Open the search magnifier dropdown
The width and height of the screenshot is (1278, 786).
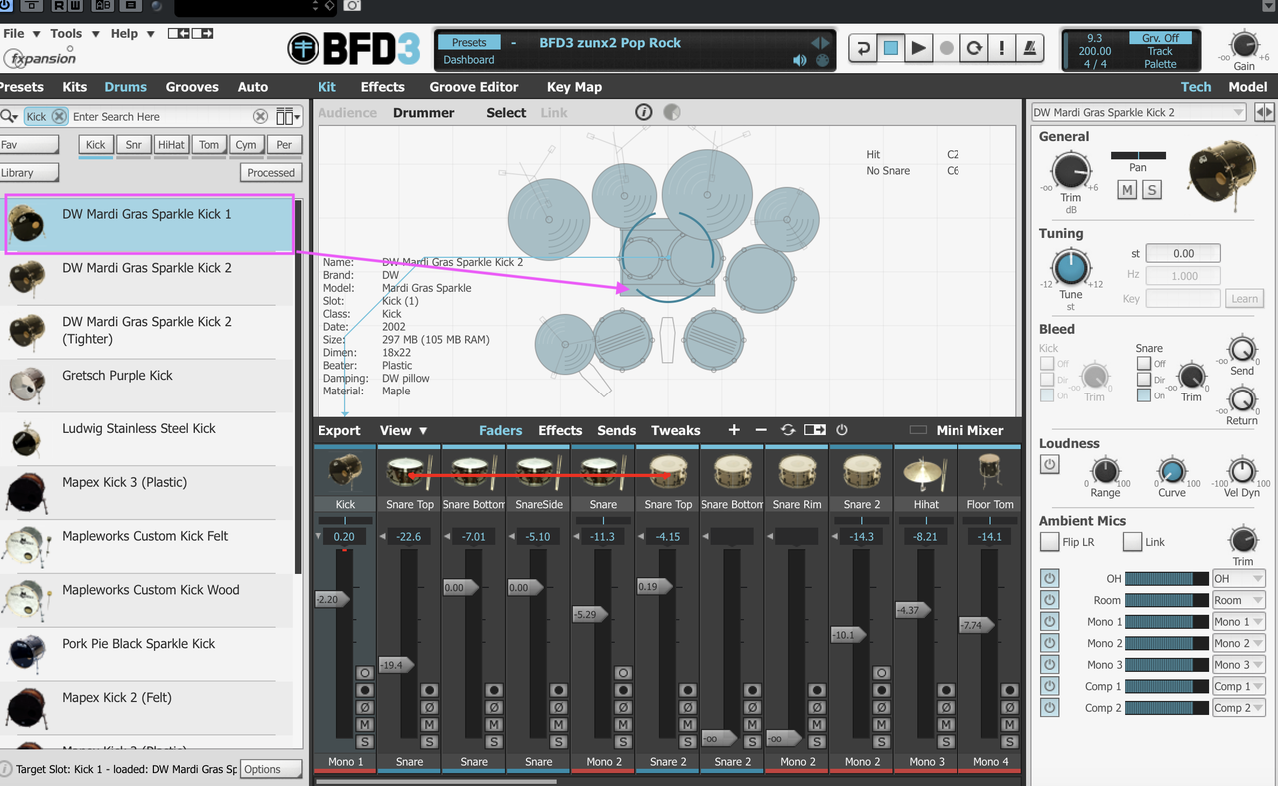pyautogui.click(x=9, y=117)
